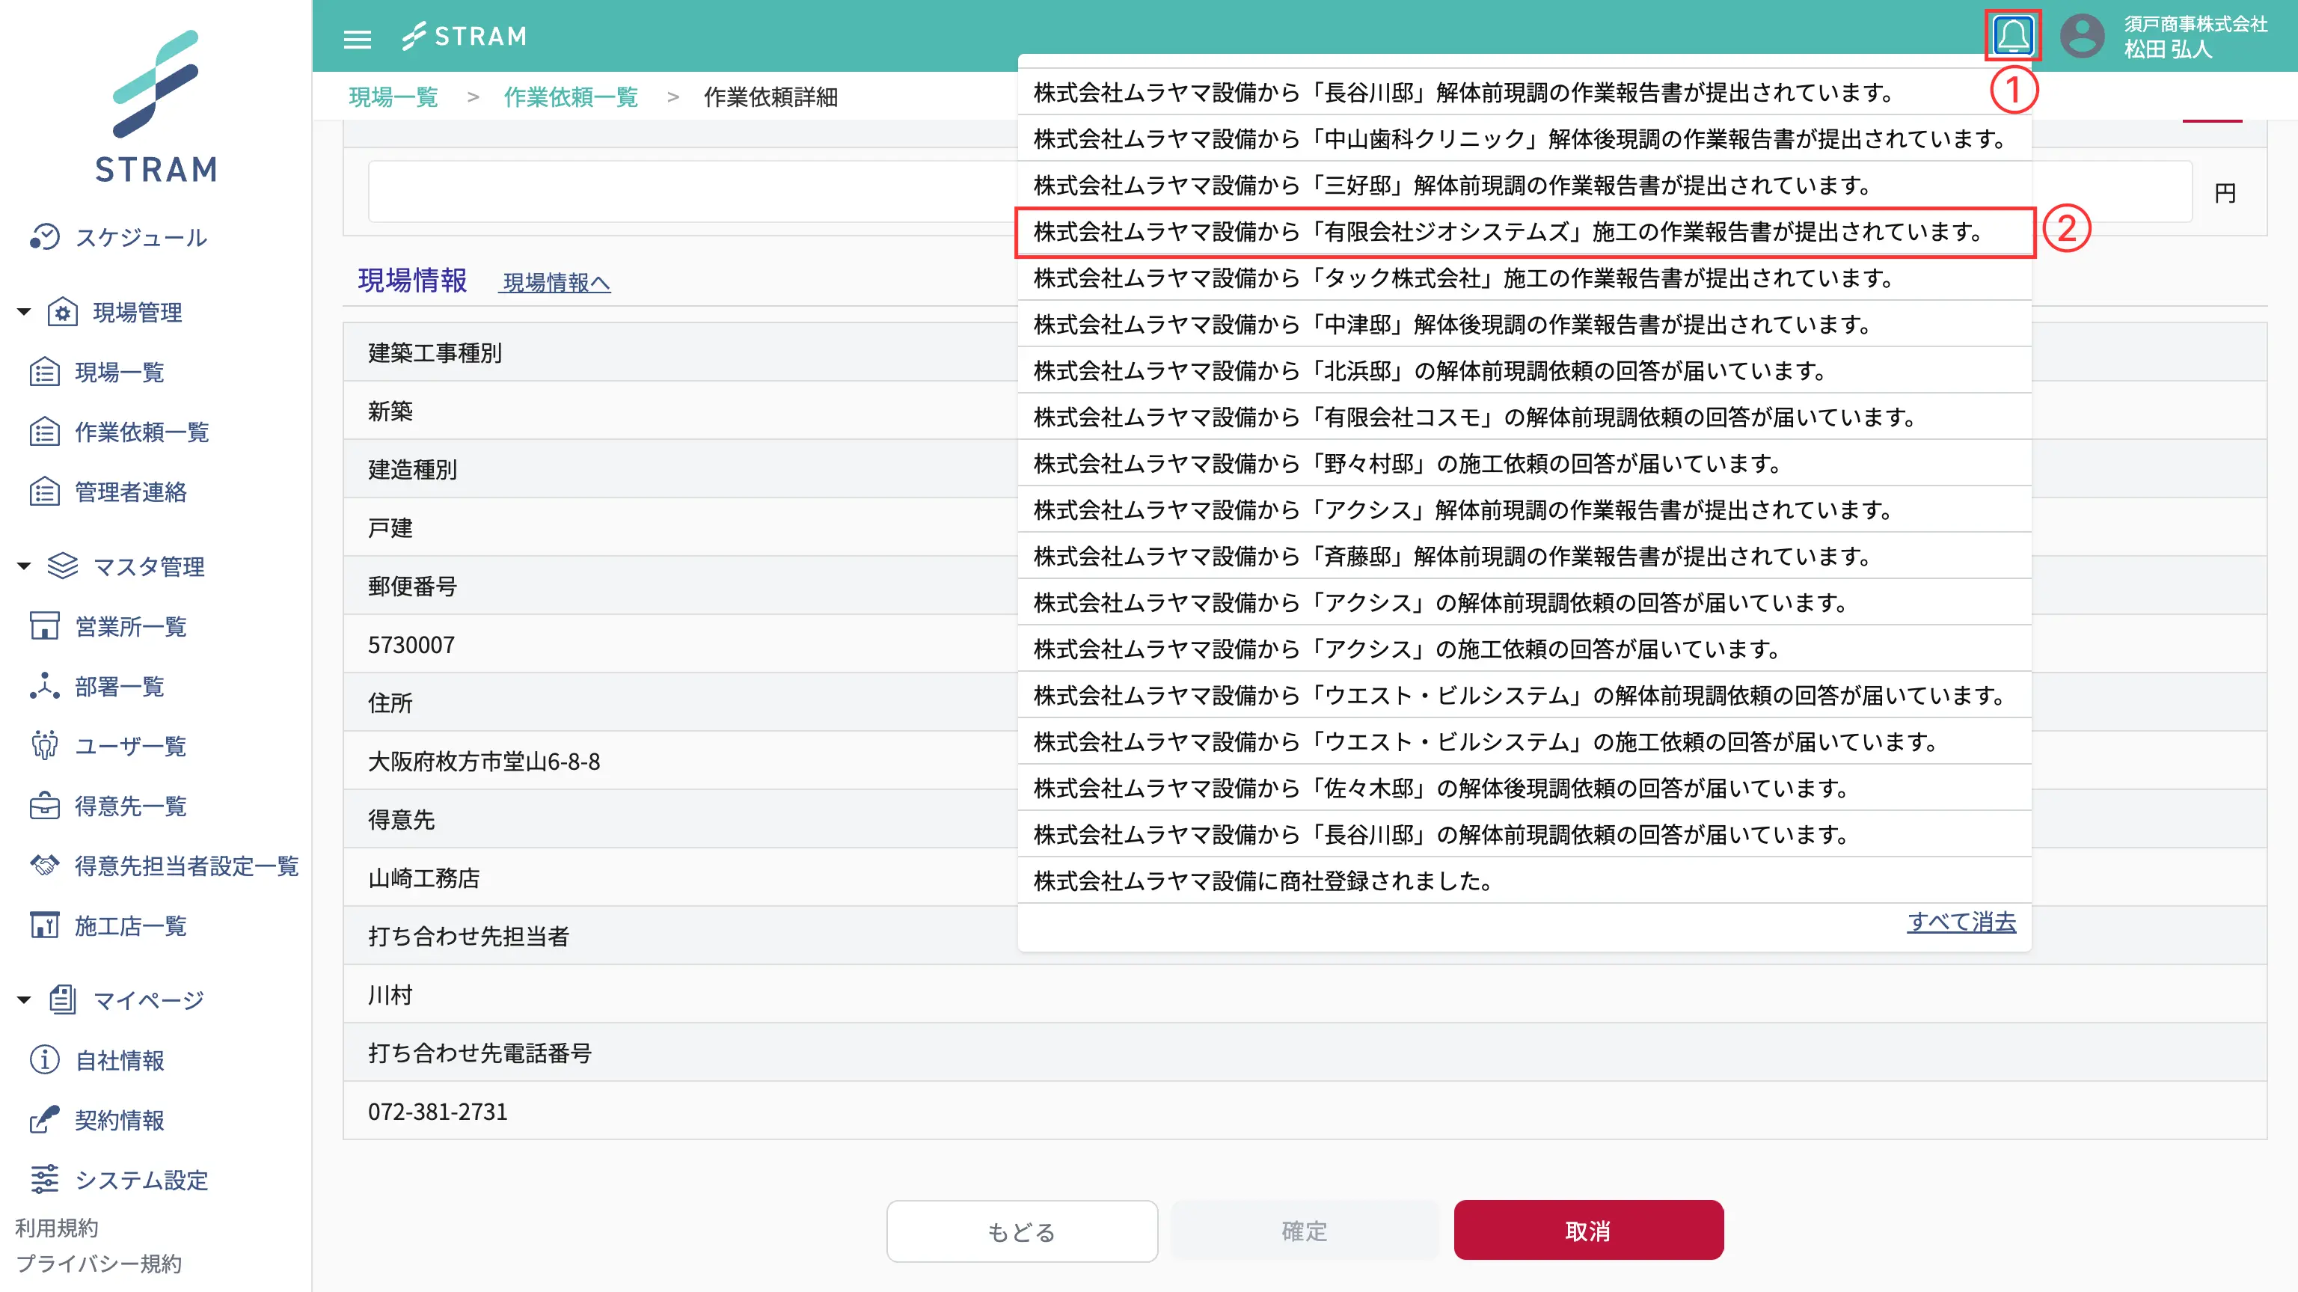This screenshot has height=1292, width=2298.
Task: Click the システム設定 settings icon
Action: (46, 1180)
